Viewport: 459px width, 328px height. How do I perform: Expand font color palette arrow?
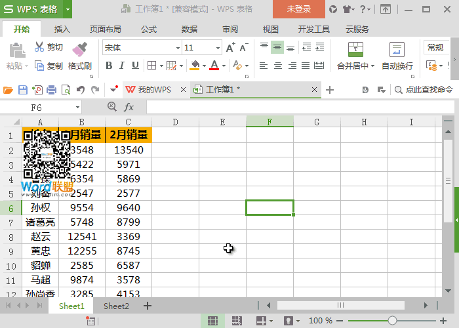pyautogui.click(x=224, y=66)
